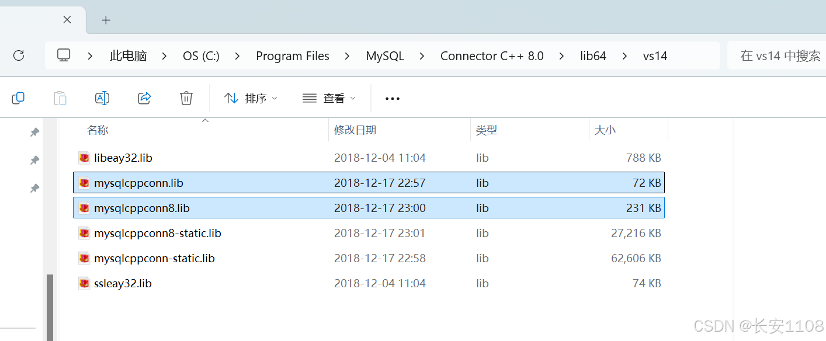Click the Copy icon in toolbar
The image size is (826, 341).
click(18, 98)
